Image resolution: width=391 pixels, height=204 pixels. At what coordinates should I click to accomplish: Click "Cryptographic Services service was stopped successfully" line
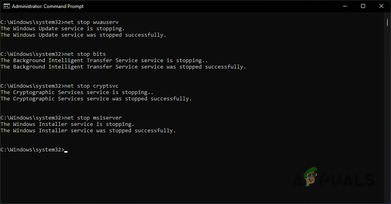[x=96, y=99]
